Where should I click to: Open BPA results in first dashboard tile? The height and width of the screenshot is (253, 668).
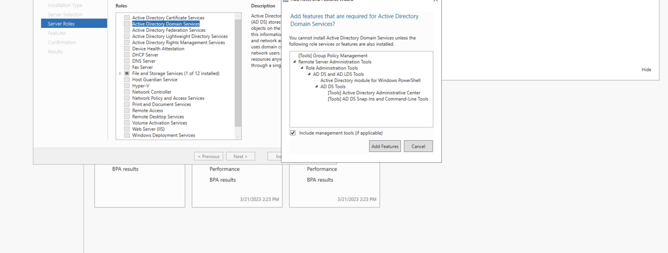(125, 169)
